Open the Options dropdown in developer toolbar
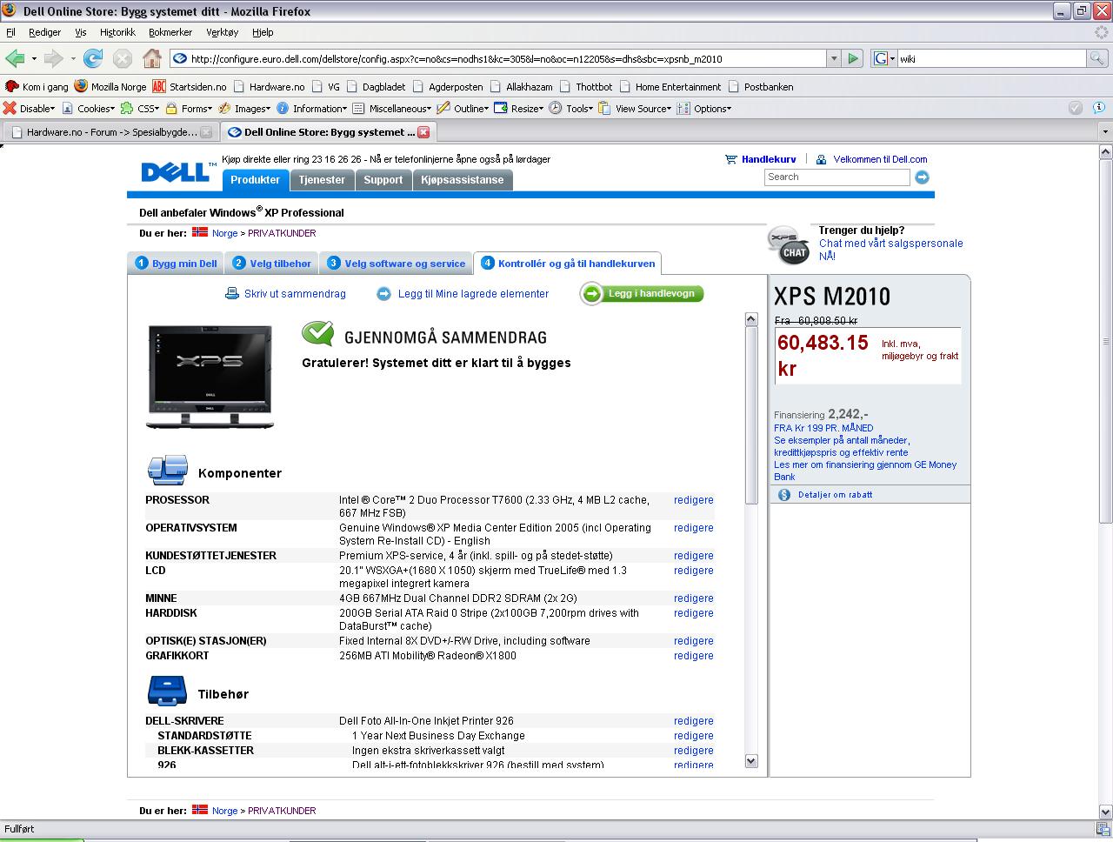The width and height of the screenshot is (1113, 842). 703,109
